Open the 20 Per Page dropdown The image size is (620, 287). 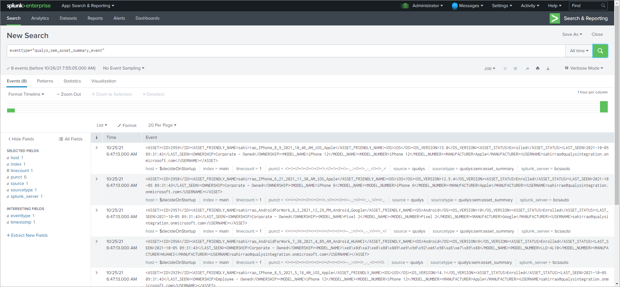tap(162, 125)
